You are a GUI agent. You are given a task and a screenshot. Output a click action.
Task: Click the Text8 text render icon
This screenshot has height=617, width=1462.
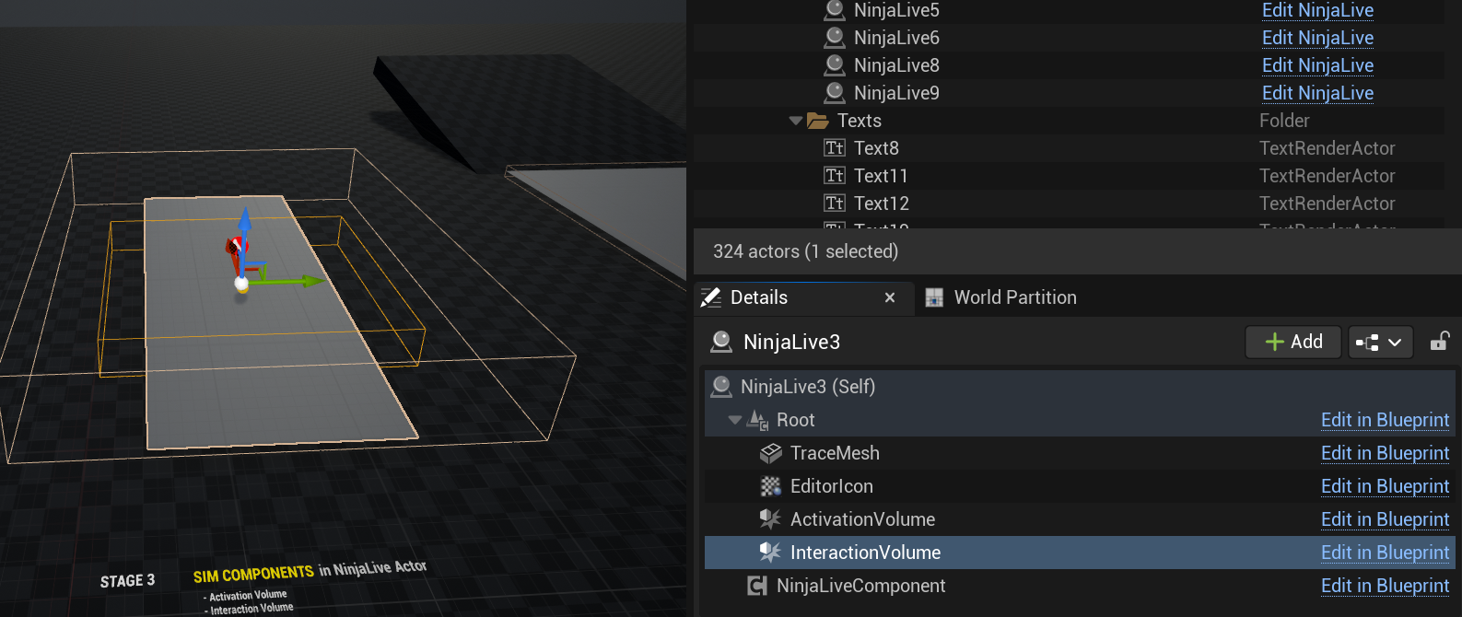pos(835,148)
